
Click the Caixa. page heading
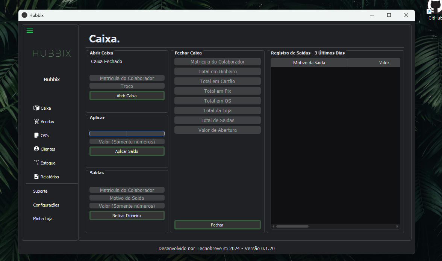point(104,39)
